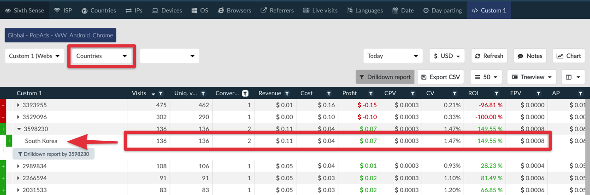This screenshot has height=195, width=590.
Task: Filter the EPV column
Action: point(538,93)
